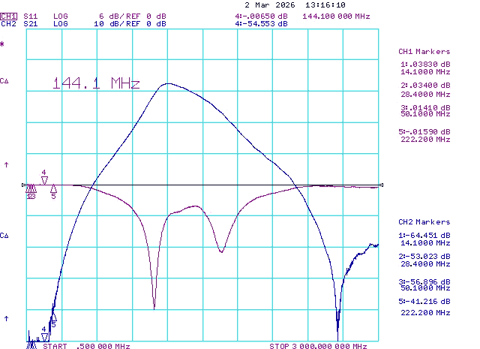Click the reference line's left end handle

coord(24,185)
